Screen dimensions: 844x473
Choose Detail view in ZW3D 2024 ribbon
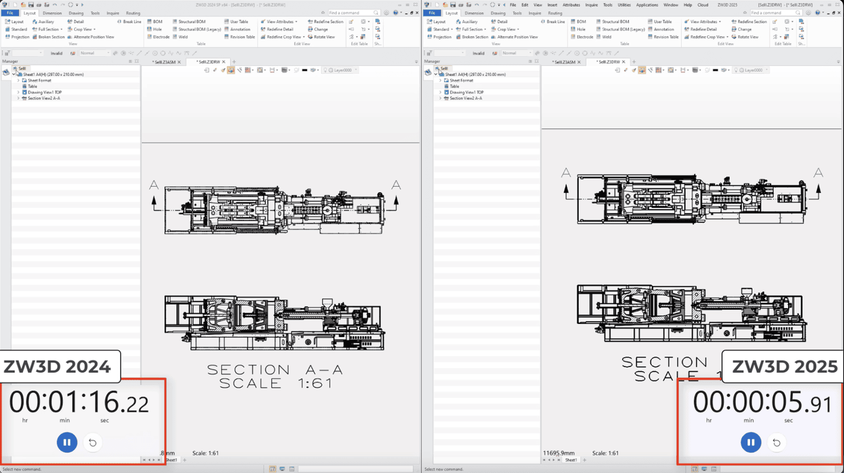[75, 22]
